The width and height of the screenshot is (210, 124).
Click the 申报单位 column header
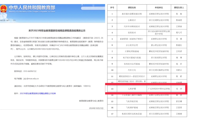159,8
